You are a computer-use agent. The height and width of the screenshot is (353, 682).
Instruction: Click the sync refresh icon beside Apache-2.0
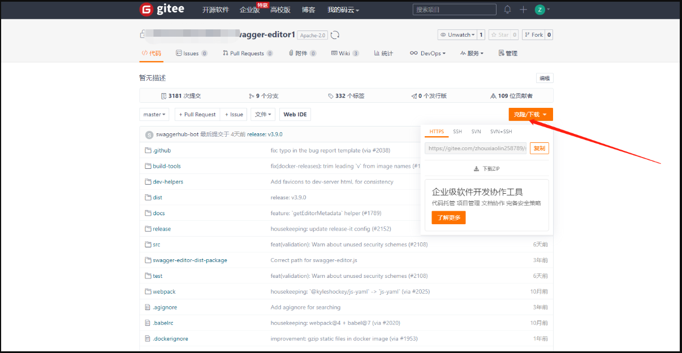tap(335, 35)
